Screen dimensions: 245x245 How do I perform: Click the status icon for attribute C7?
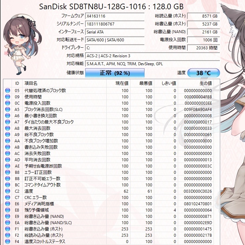[x=8, y=197]
